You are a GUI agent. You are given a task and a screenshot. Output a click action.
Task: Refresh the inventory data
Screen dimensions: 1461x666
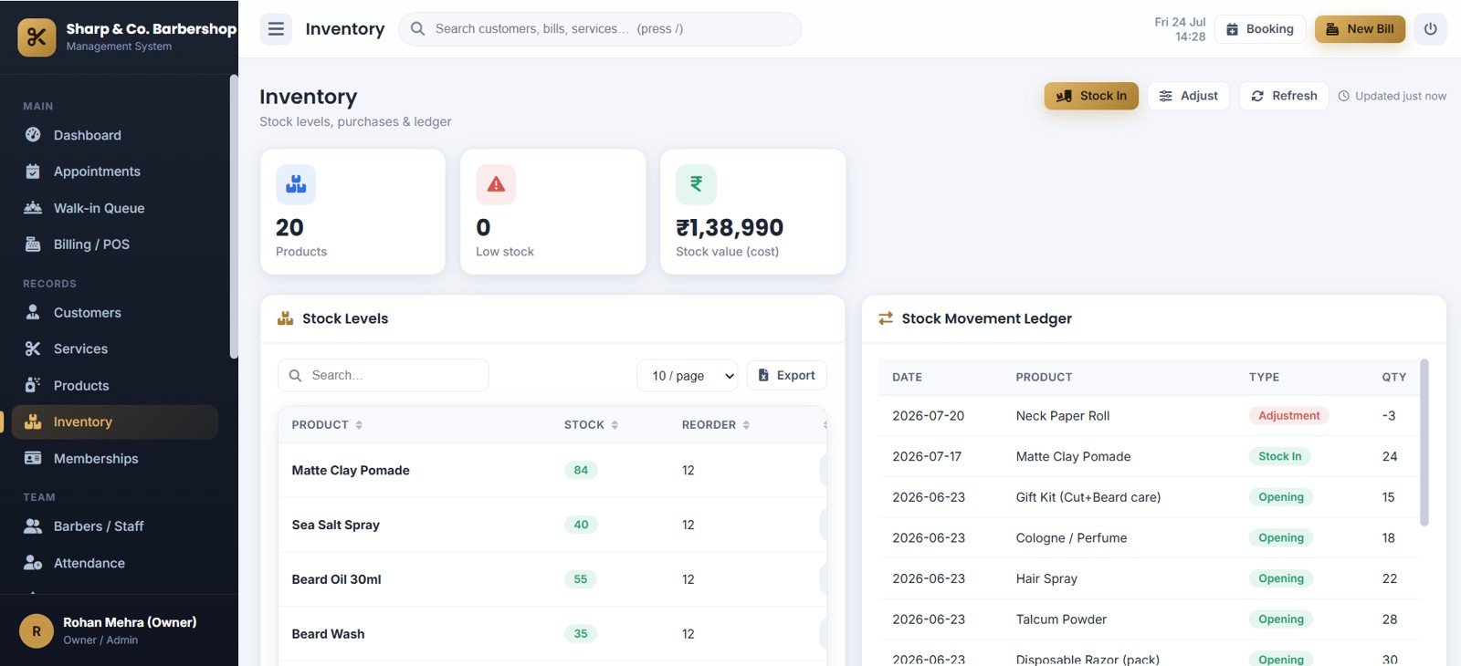point(1284,96)
